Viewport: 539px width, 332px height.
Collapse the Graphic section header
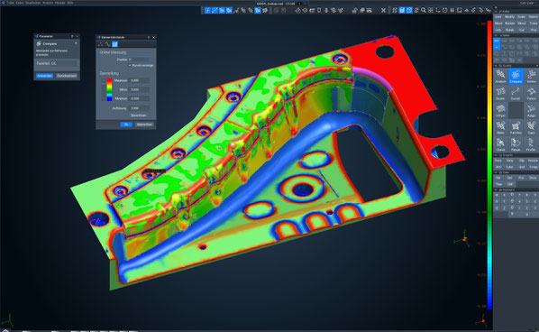496,155
